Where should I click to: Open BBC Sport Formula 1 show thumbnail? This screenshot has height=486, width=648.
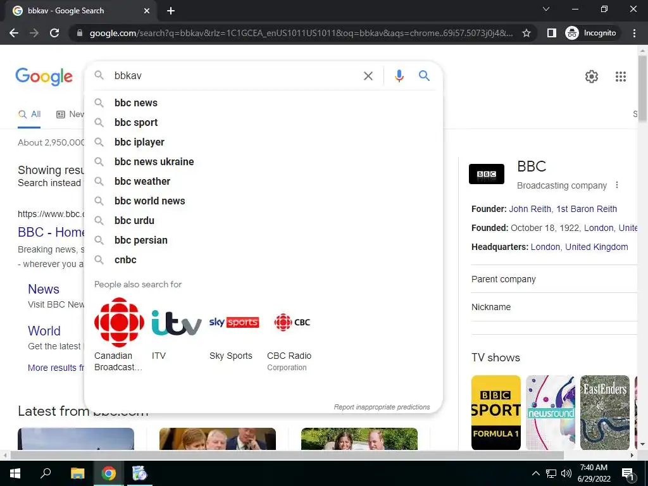(496, 412)
